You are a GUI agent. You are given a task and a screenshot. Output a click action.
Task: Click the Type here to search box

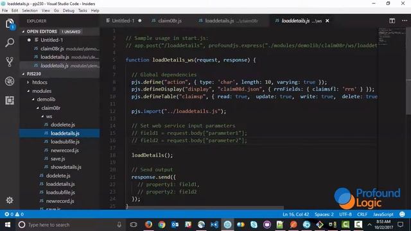(71, 225)
